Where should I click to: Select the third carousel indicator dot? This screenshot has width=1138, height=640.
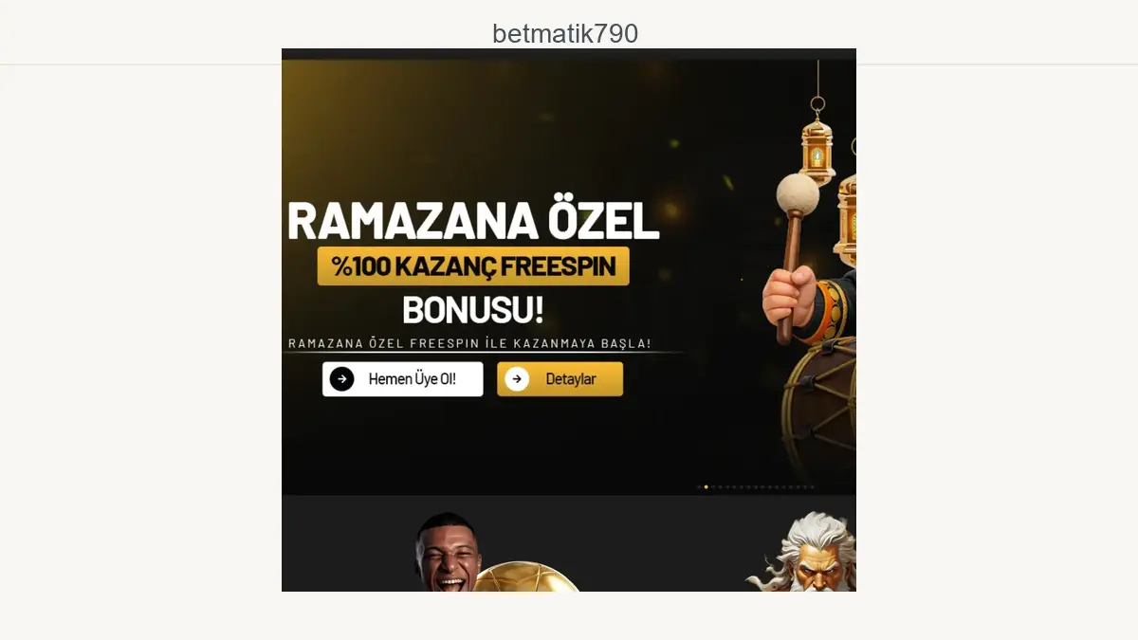713,487
